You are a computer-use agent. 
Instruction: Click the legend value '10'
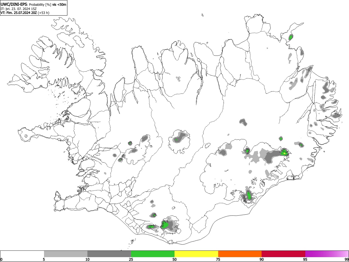[x=87, y=259]
